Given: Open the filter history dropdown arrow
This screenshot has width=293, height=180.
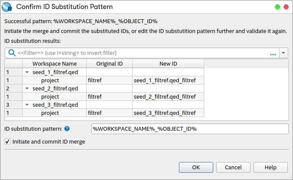Looking at the screenshot, I should coord(284,53).
